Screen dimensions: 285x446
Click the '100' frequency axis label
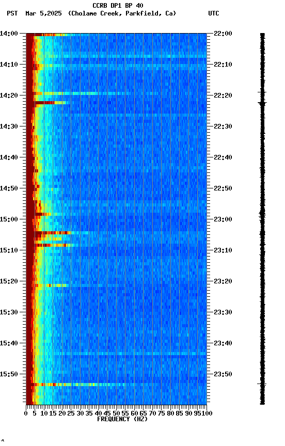click(x=208, y=414)
